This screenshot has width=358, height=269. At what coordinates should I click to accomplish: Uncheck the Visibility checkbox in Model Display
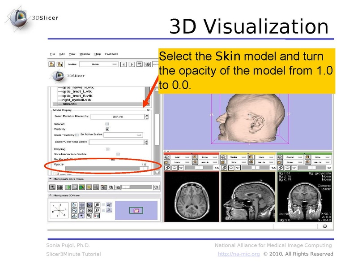click(x=107, y=130)
